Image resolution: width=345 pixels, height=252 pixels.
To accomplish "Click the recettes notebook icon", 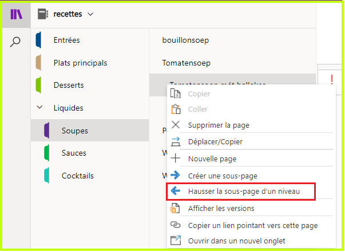I will (x=43, y=14).
